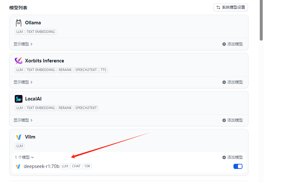The width and height of the screenshot is (307, 183).
Task: Click the Ollama llama logo icon
Action: tap(19, 23)
